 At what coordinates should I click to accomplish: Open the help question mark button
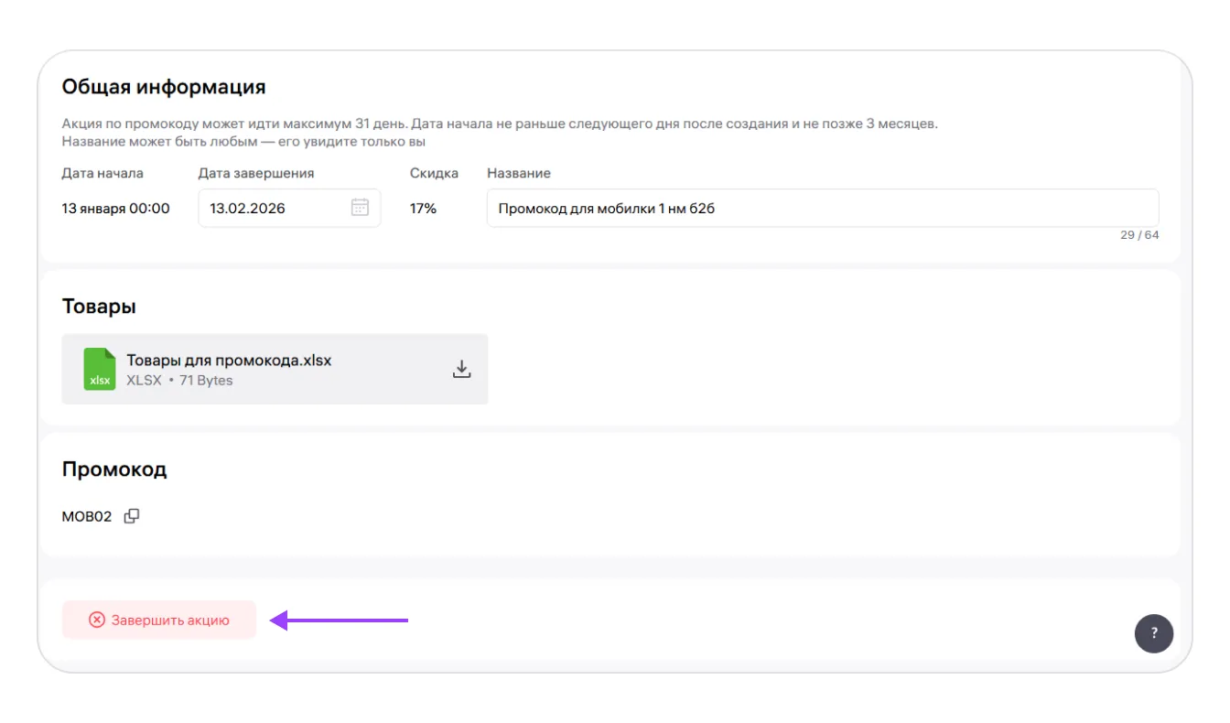coord(1153,633)
